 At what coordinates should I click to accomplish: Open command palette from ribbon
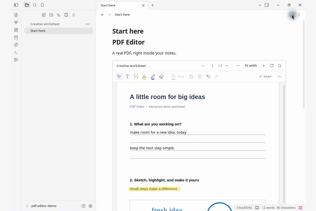point(16,52)
